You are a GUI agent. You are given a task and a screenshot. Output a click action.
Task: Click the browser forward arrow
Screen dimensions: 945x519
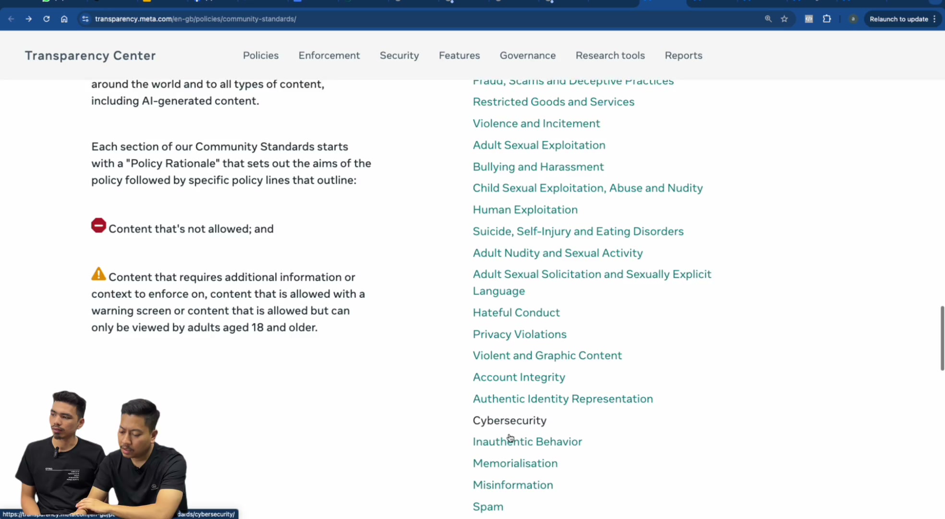click(x=29, y=19)
